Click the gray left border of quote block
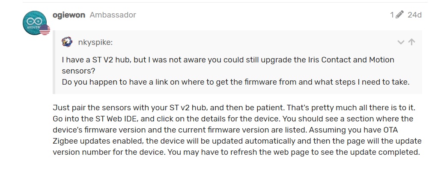The image size is (435, 171). point(54,62)
